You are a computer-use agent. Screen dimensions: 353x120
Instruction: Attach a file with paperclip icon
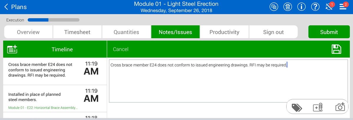click(318, 107)
